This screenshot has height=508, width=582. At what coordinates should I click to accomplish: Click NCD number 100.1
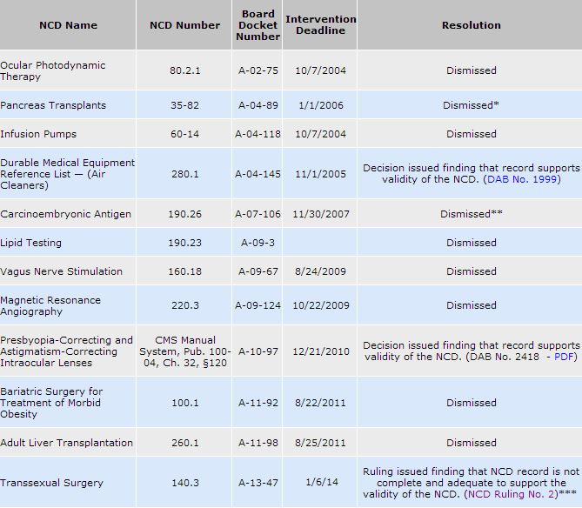[x=184, y=403]
